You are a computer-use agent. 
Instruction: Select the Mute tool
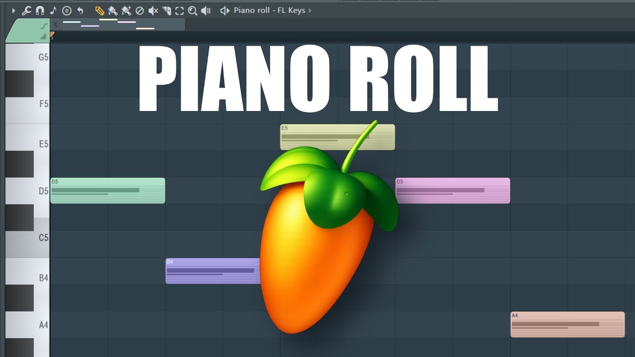153,10
